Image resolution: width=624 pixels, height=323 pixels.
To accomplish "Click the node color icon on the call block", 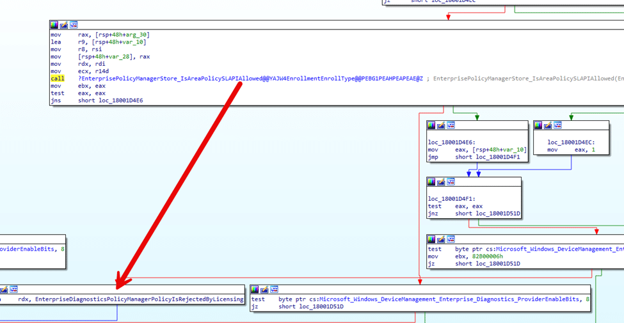I will click(54, 25).
